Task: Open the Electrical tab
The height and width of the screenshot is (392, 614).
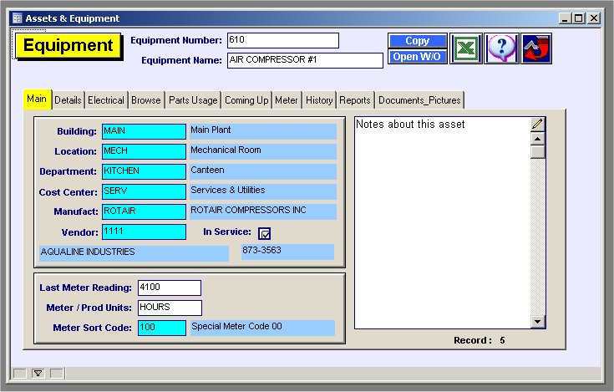Action: (106, 100)
